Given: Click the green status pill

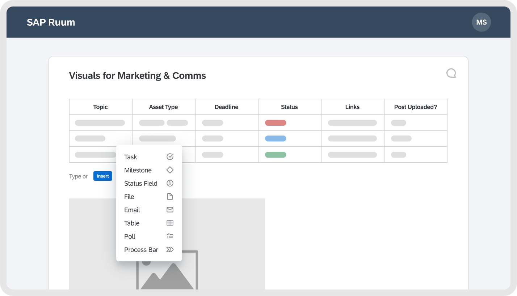Looking at the screenshot, I should [276, 155].
